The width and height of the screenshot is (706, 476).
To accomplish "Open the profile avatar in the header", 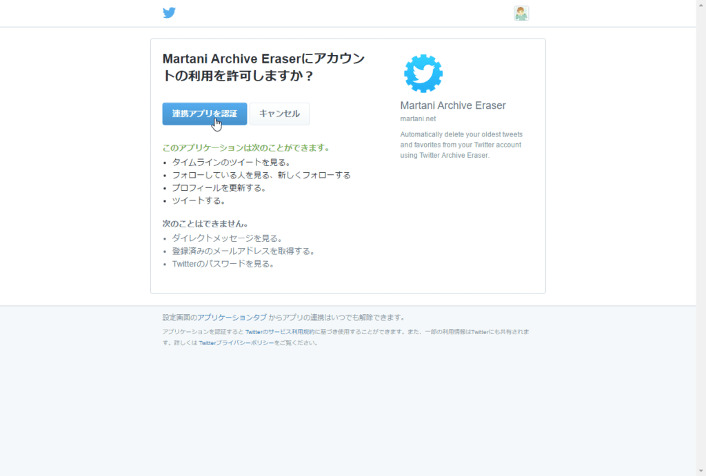I will (x=521, y=14).
